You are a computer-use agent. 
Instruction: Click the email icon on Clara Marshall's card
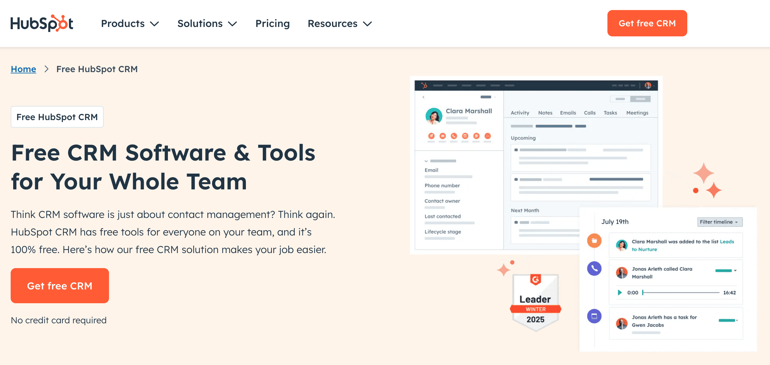click(443, 136)
